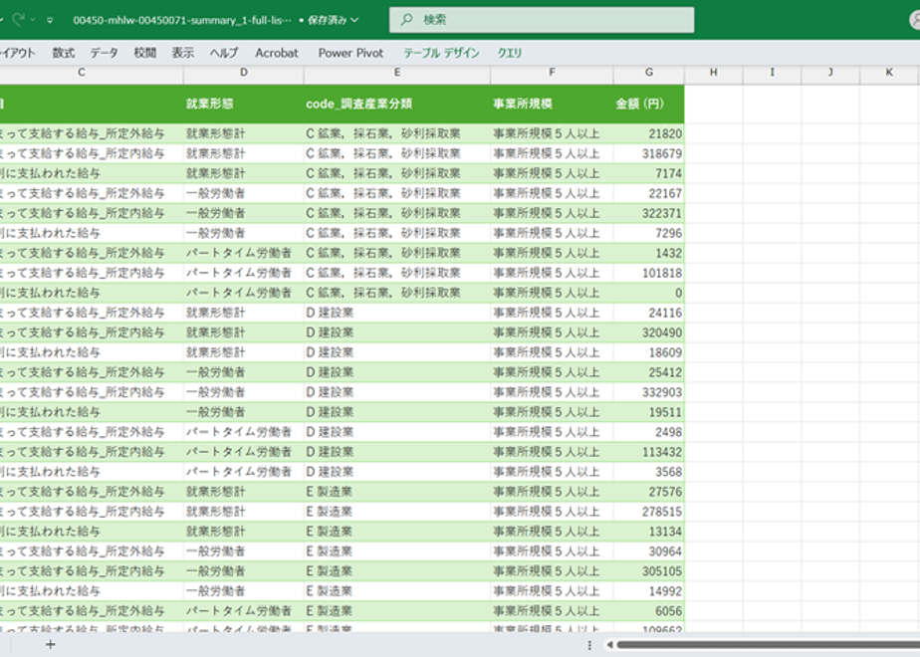Select cell with value 7174
920x657 pixels.
coord(649,173)
